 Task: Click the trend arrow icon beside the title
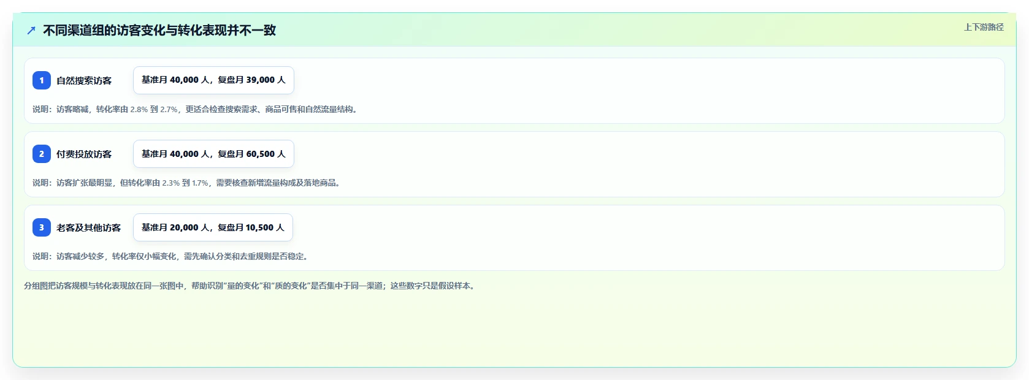point(31,30)
